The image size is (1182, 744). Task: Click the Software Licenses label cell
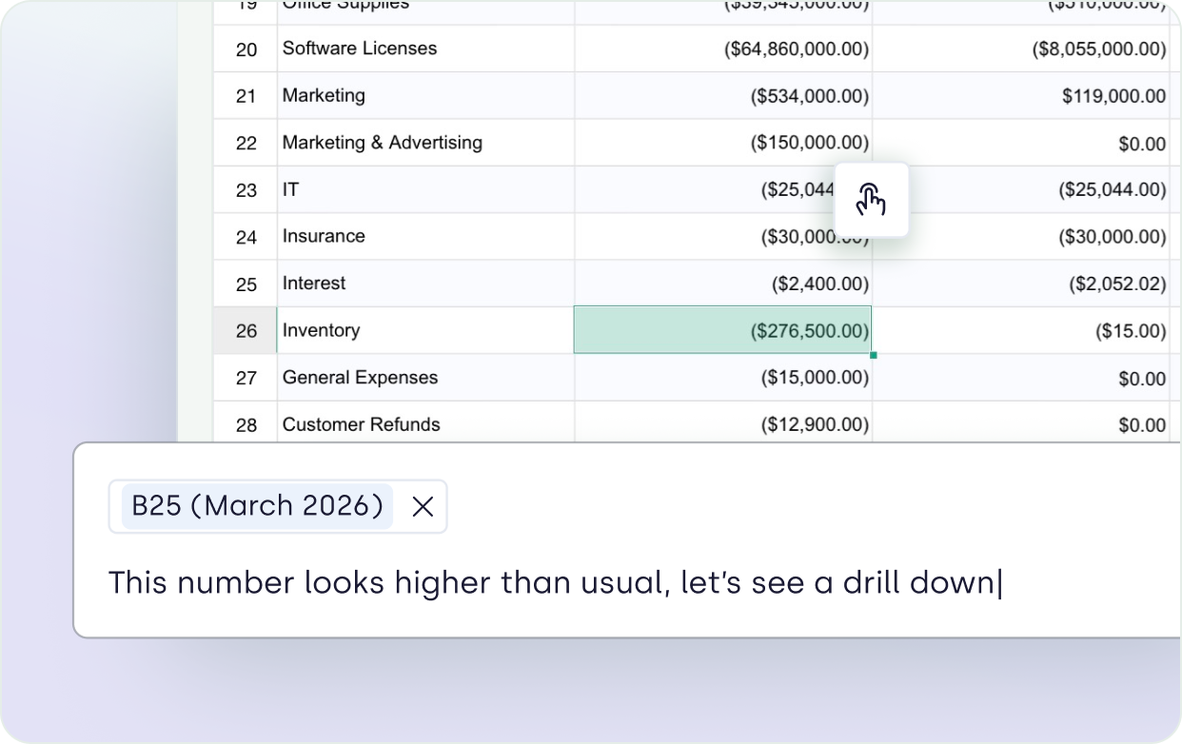(425, 49)
